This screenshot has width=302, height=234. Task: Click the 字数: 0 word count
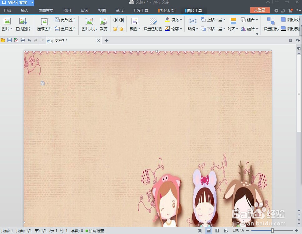(x=77, y=231)
